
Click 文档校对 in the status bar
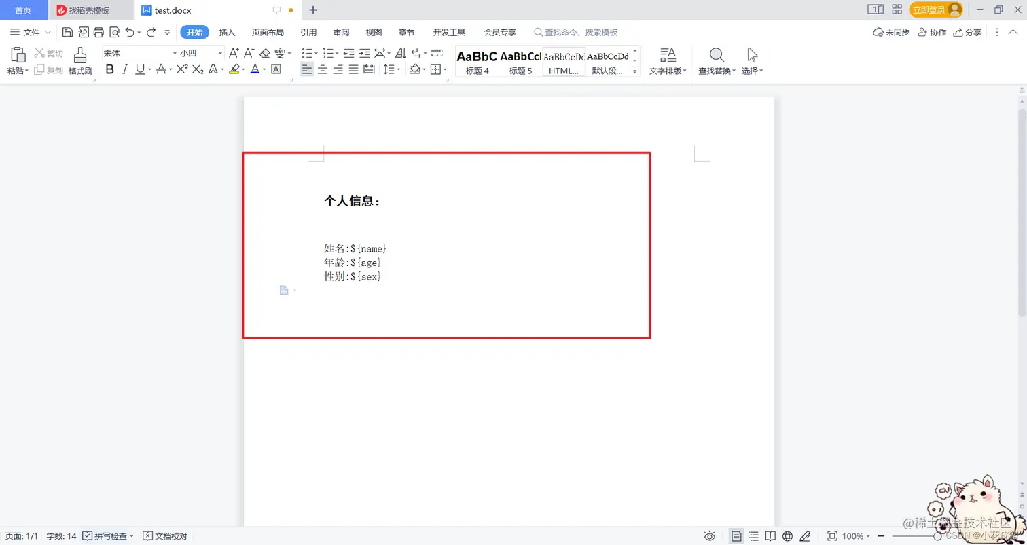point(165,536)
